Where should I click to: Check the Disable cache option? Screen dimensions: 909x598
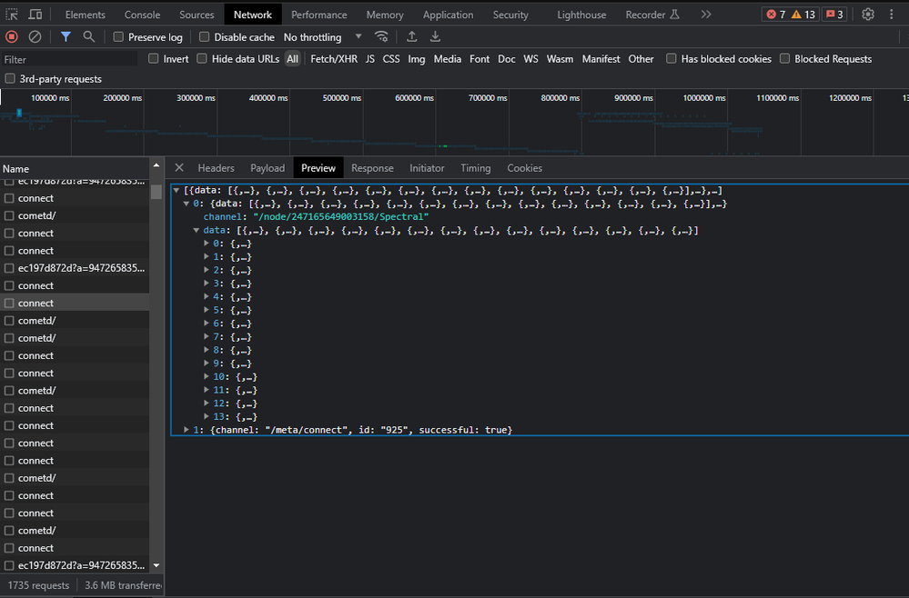coord(204,37)
